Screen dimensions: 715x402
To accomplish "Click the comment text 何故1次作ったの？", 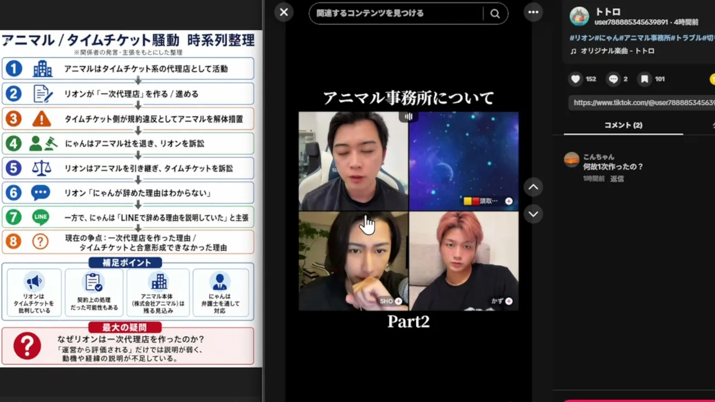I will 613,166.
